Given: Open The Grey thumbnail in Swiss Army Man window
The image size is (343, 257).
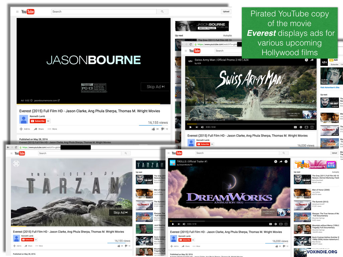Looking at the screenshot, I should (330, 103).
